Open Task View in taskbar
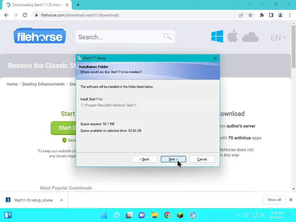The image size is (296, 222). (129, 215)
